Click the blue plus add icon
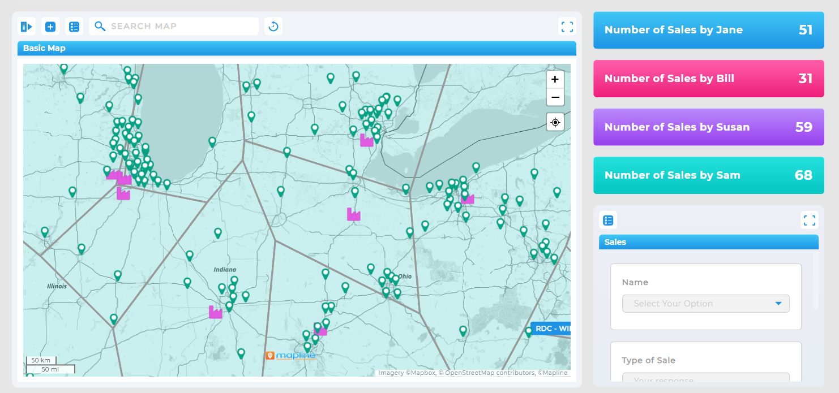 50,26
